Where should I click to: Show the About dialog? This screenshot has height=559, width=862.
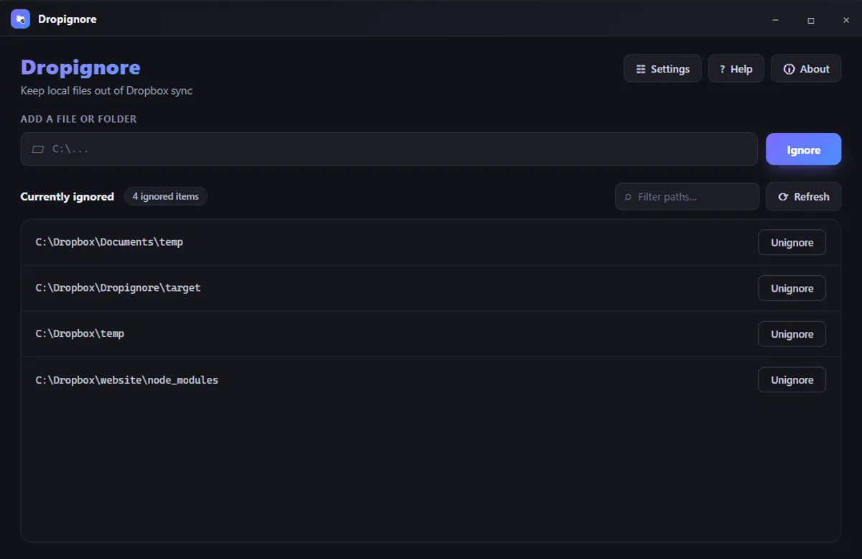(806, 69)
